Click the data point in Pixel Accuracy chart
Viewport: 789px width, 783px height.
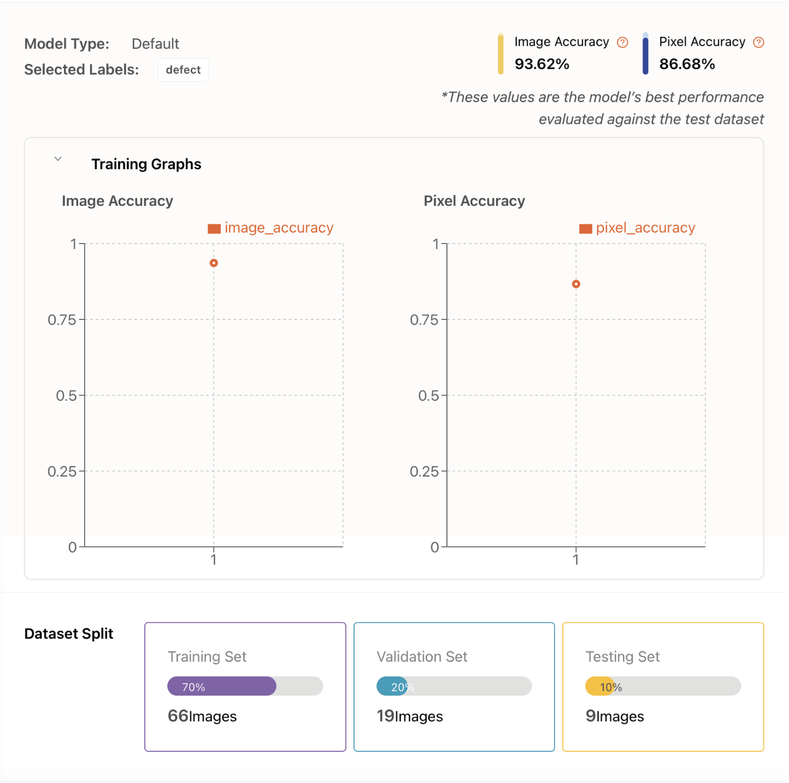tap(576, 284)
